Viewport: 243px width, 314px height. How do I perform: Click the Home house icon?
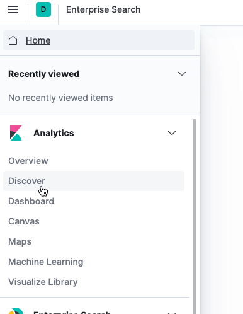13,40
